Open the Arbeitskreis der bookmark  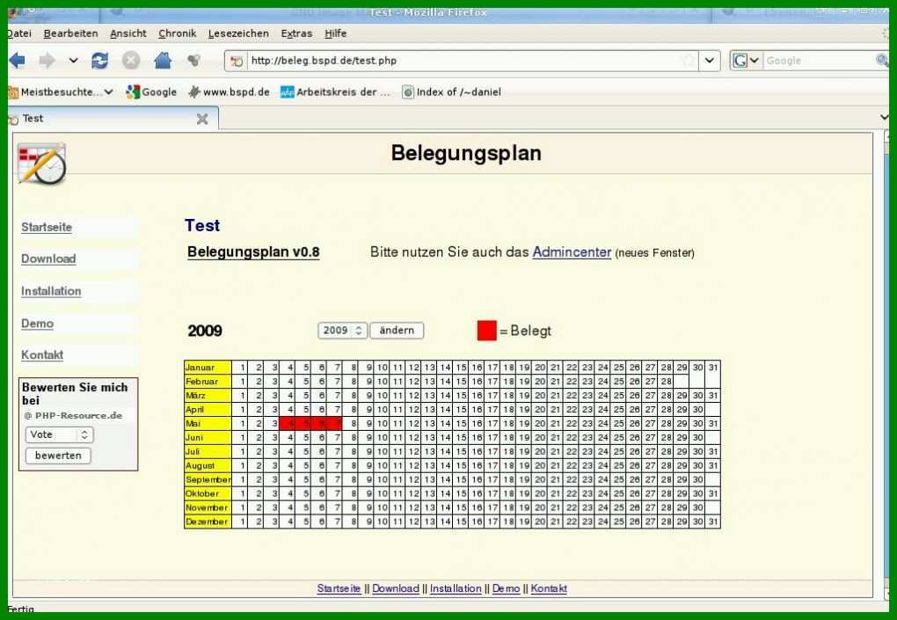(x=335, y=91)
